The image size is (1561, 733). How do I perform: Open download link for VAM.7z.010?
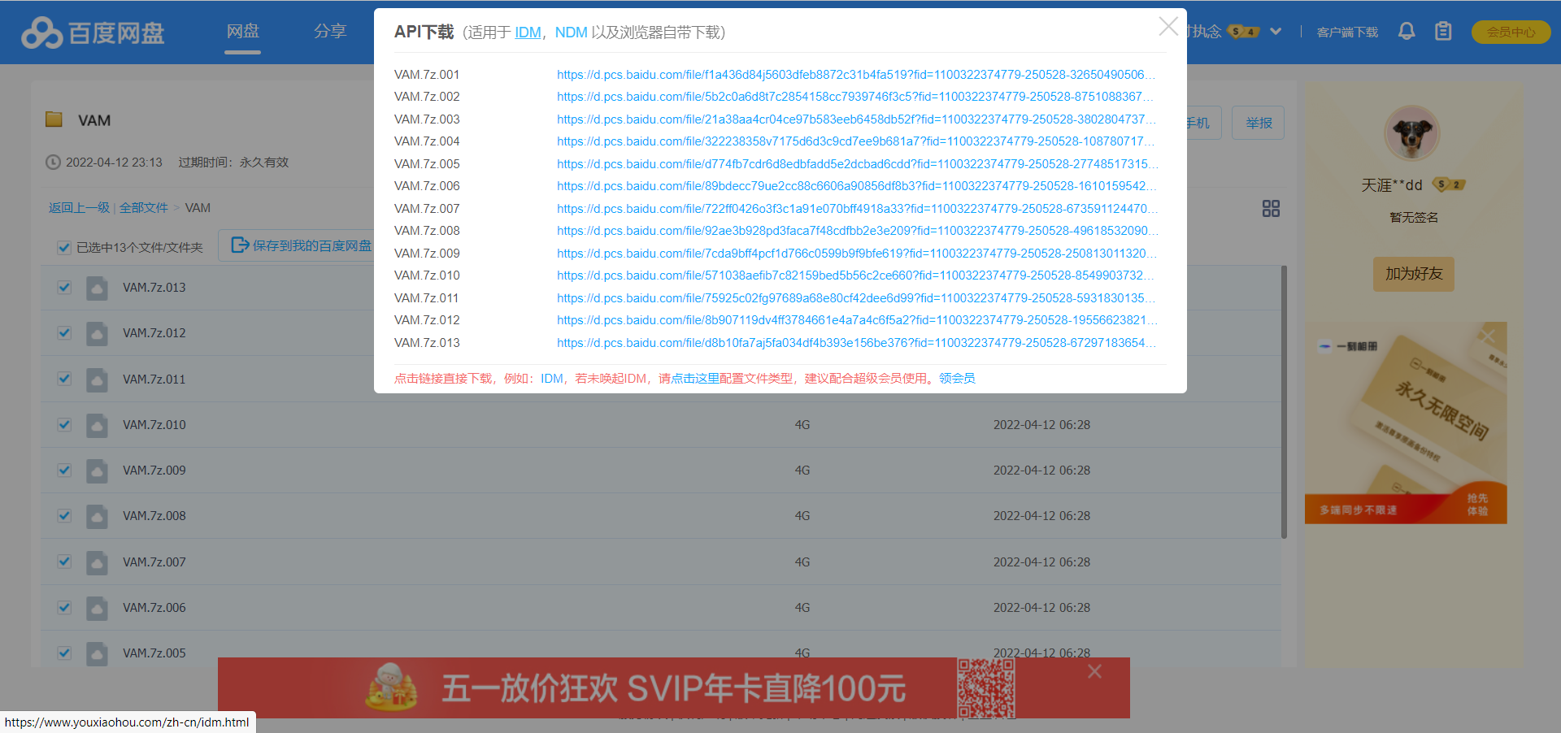coord(856,275)
